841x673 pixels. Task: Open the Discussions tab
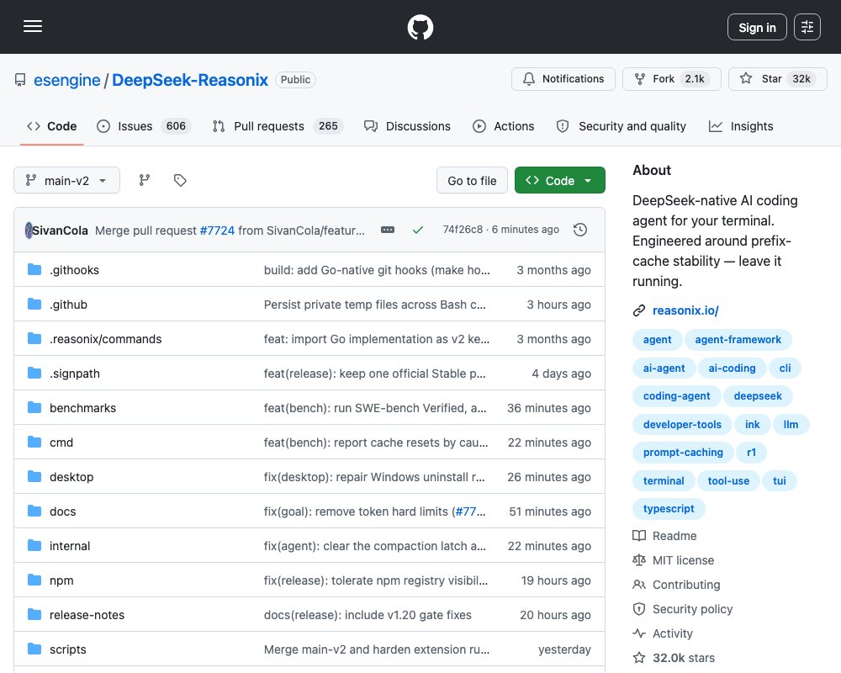tap(408, 126)
